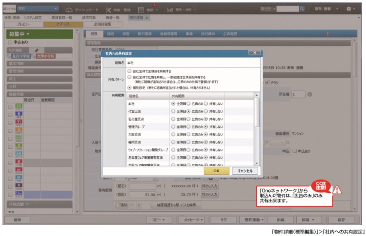
Task: Switch to the 部屋 tab
Action: click(x=126, y=34)
